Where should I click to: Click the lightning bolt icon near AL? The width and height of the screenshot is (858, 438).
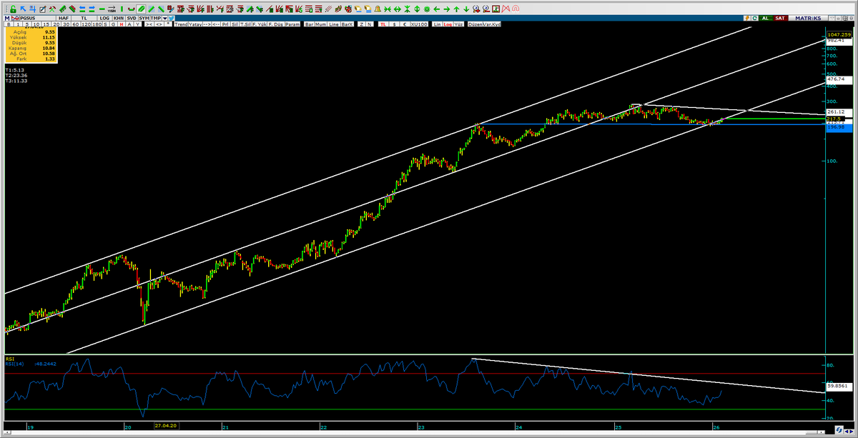(747, 19)
